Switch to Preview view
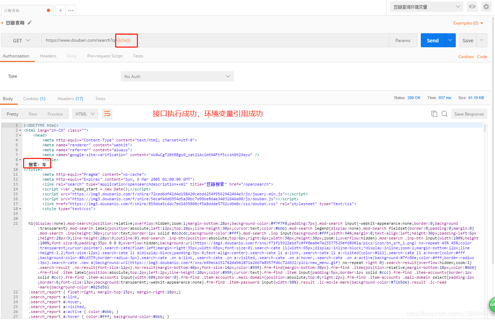Viewport: 495px width, 320px height. coord(55,114)
